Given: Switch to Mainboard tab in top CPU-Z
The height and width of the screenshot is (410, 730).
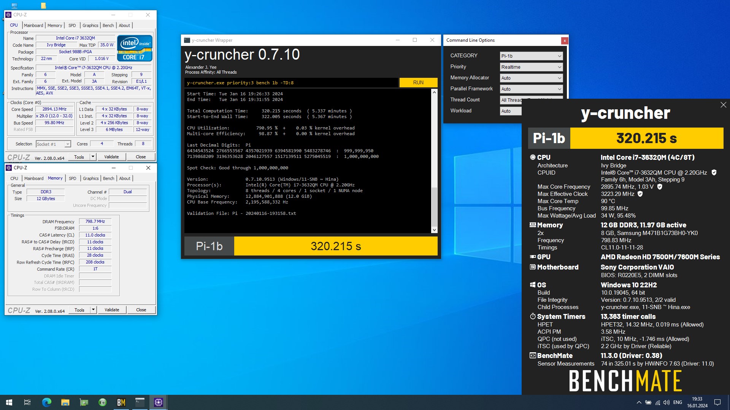Looking at the screenshot, I should (33, 25).
